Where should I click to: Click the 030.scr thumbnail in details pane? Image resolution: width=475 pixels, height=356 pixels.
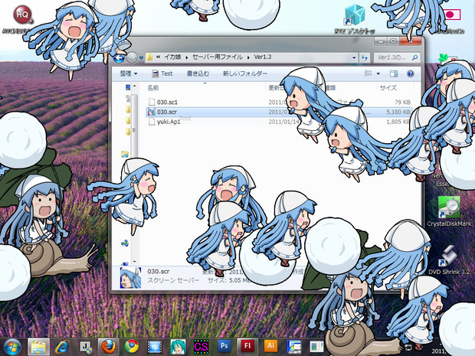130,277
